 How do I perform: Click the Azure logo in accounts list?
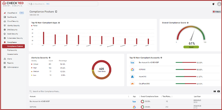pos(132,77)
